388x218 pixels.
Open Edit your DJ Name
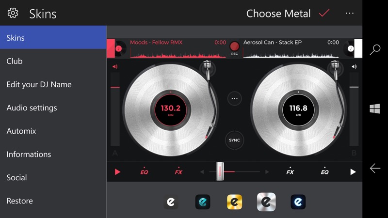[53, 84]
